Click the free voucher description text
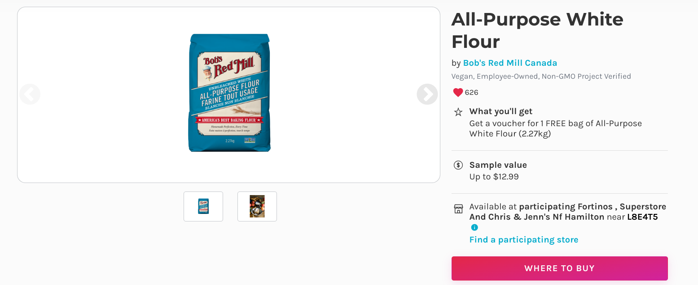This screenshot has width=698, height=285. pyautogui.click(x=556, y=128)
